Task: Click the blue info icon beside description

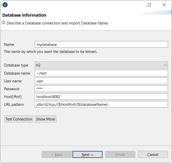Action: [4, 23]
